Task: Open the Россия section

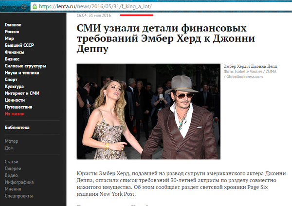Action: pos(13,31)
